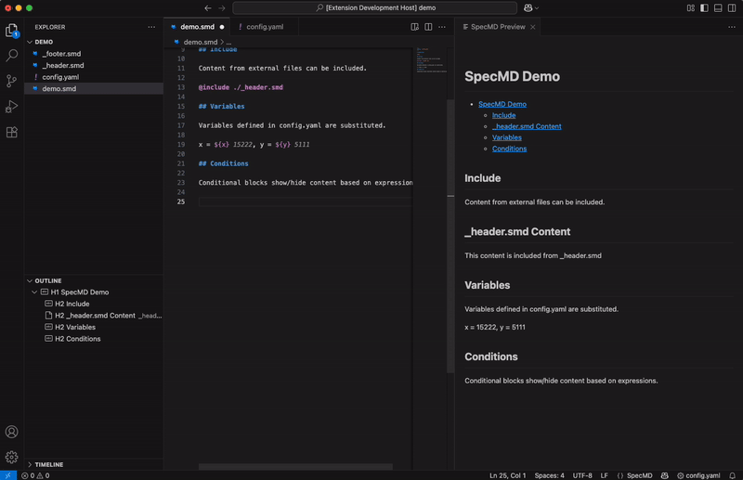Open errors and warnings count in status bar
The height and width of the screenshot is (480, 743).
[35, 475]
